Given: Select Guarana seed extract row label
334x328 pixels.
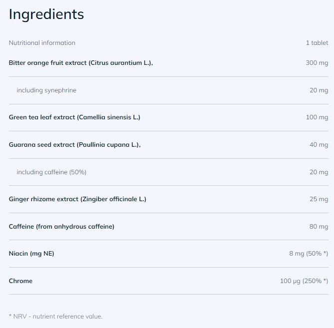Looking at the screenshot, I should (x=74, y=145).
